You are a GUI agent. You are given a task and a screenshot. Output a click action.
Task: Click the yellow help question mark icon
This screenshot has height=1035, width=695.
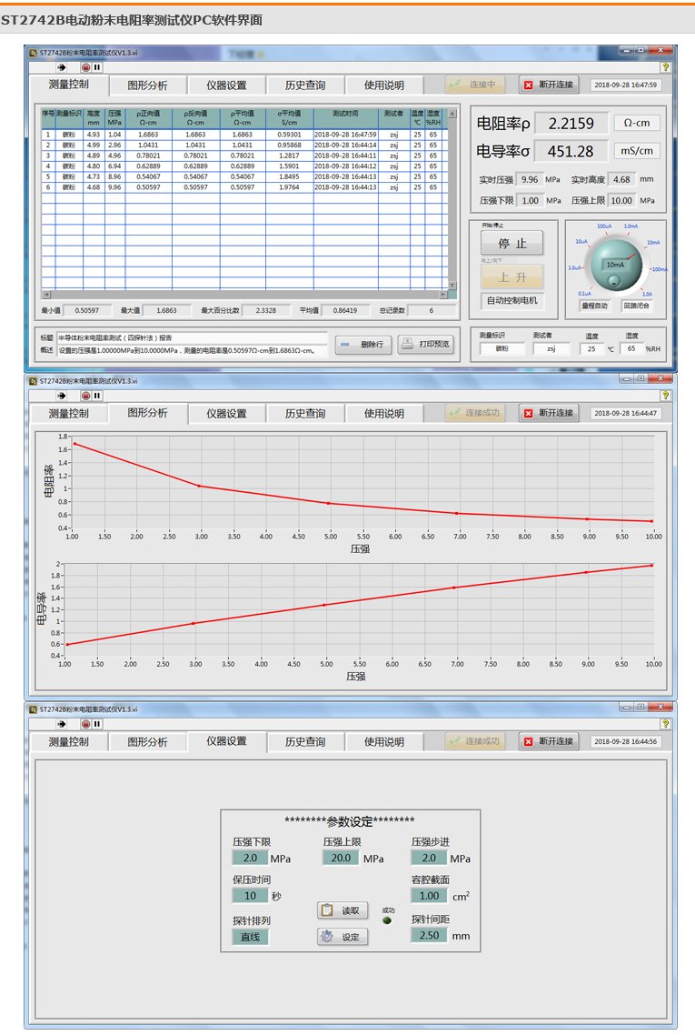[665, 67]
